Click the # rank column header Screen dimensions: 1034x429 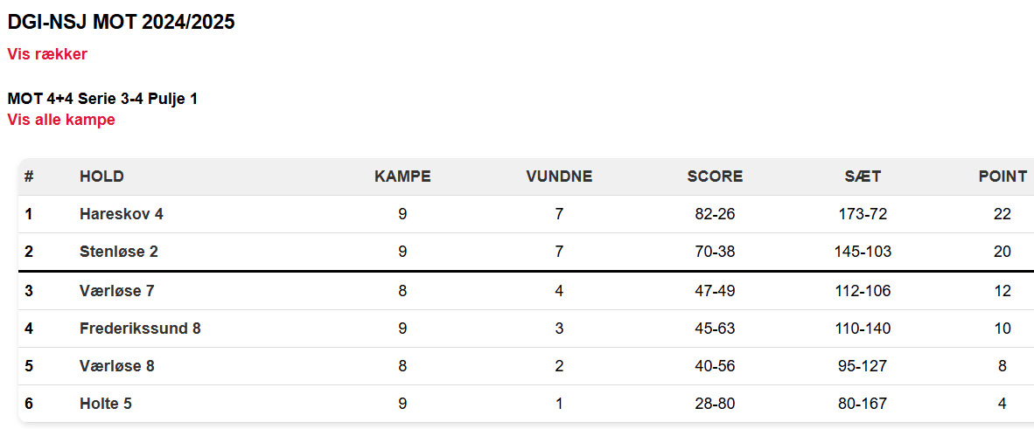pyautogui.click(x=29, y=176)
